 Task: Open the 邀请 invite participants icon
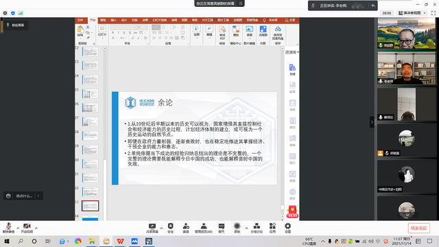pos(186,228)
